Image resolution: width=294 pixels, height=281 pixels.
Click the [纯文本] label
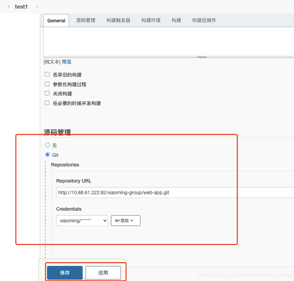52,62
